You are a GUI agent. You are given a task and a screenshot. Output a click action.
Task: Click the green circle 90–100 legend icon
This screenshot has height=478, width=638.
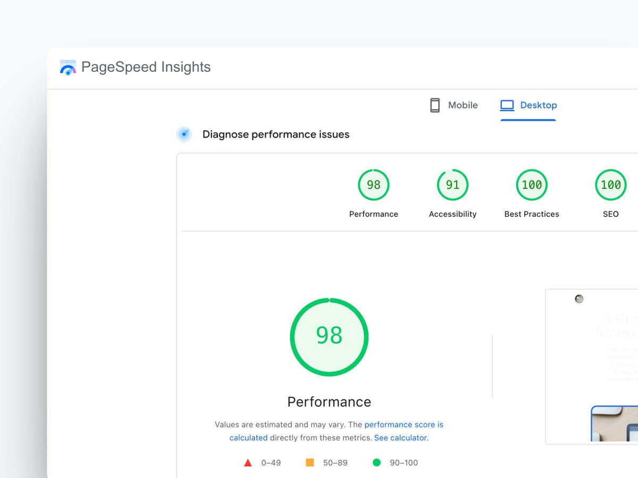[x=377, y=463]
